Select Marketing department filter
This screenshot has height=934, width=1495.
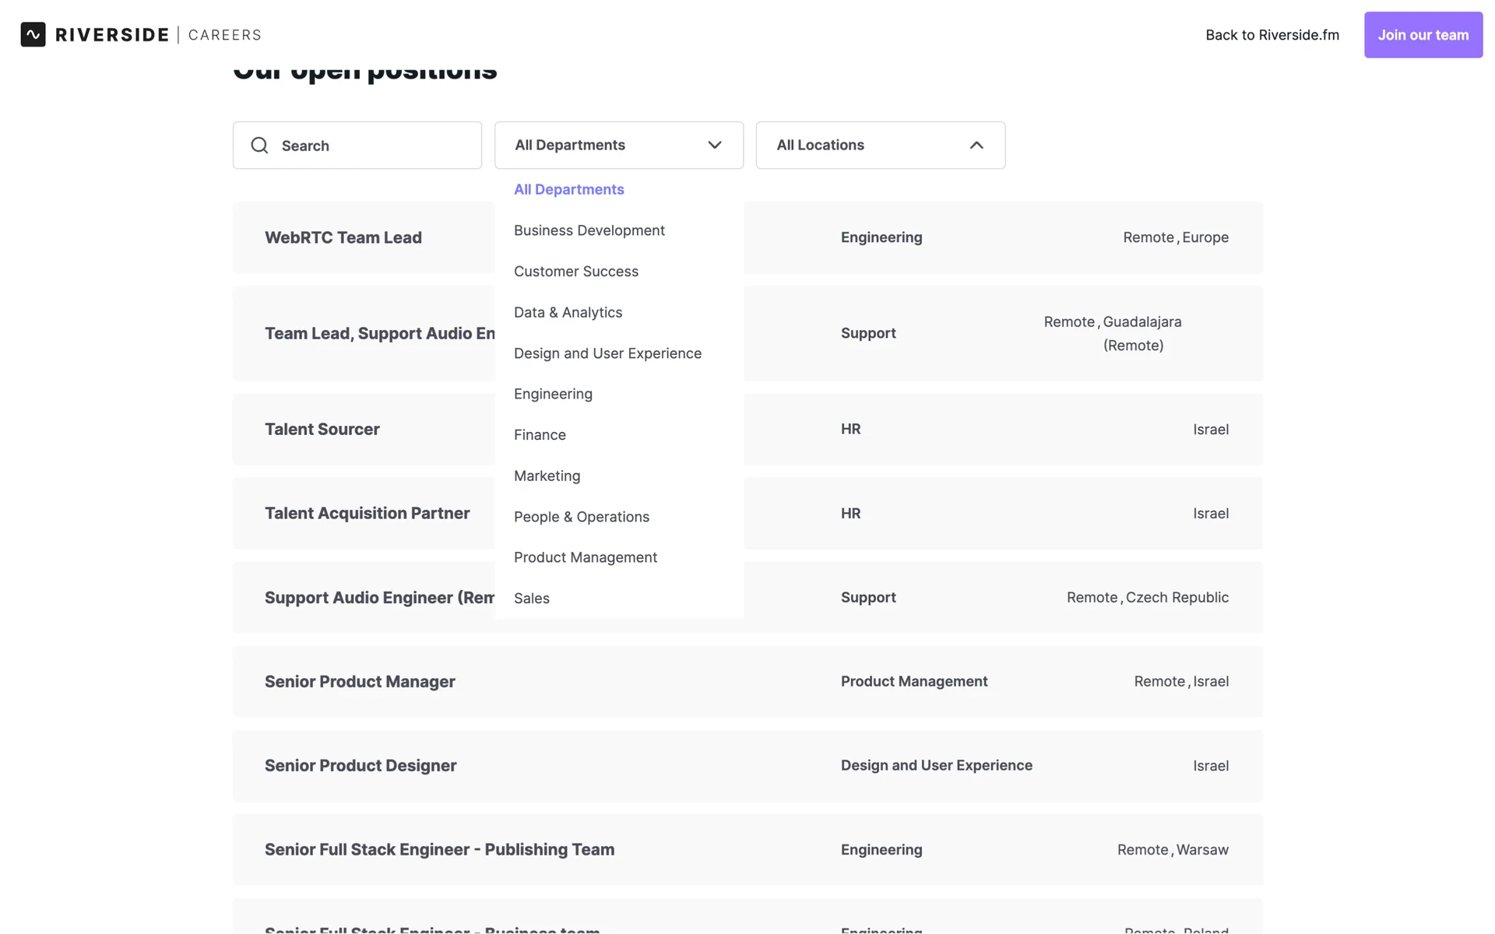point(547,476)
